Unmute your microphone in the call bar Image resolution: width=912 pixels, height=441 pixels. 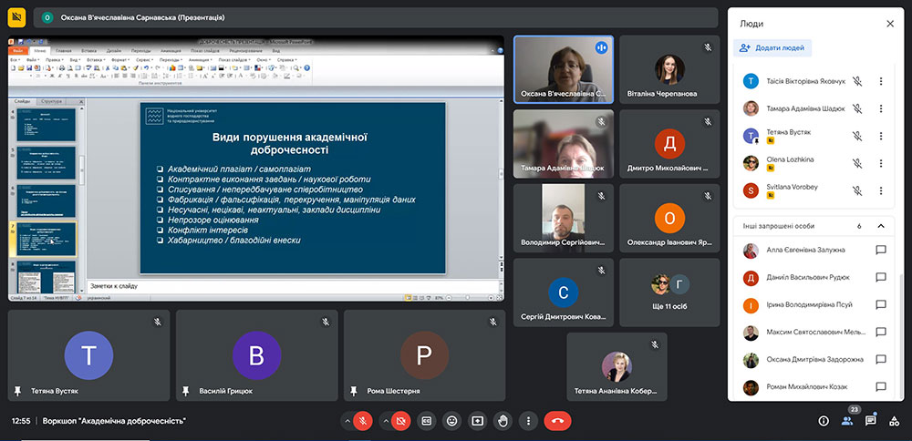364,421
